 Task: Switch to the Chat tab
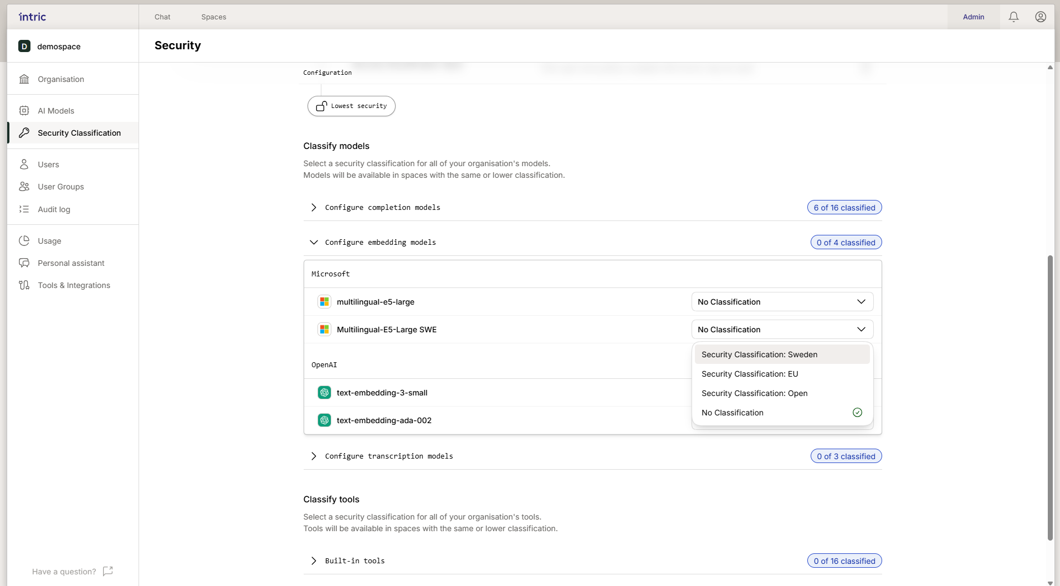[162, 17]
